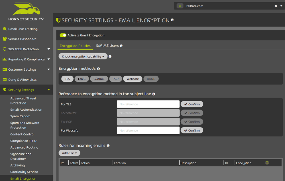Click the Customer Settings card icon
Screen dimensions: 285x181
pyautogui.click(x=5, y=69)
